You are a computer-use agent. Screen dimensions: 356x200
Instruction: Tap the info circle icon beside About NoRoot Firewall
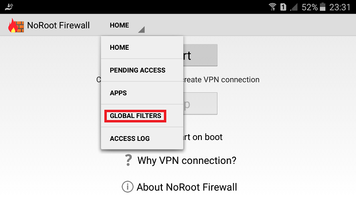click(x=128, y=187)
